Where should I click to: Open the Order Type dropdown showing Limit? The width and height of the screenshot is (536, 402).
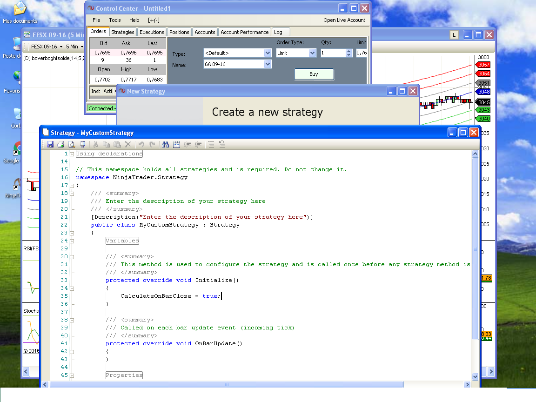coord(312,53)
